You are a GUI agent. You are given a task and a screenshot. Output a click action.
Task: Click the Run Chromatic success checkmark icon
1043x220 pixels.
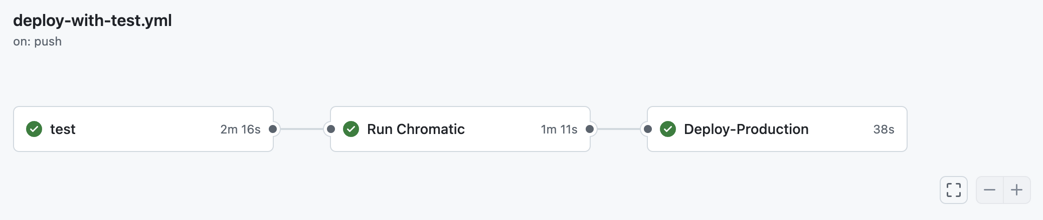pyautogui.click(x=351, y=129)
